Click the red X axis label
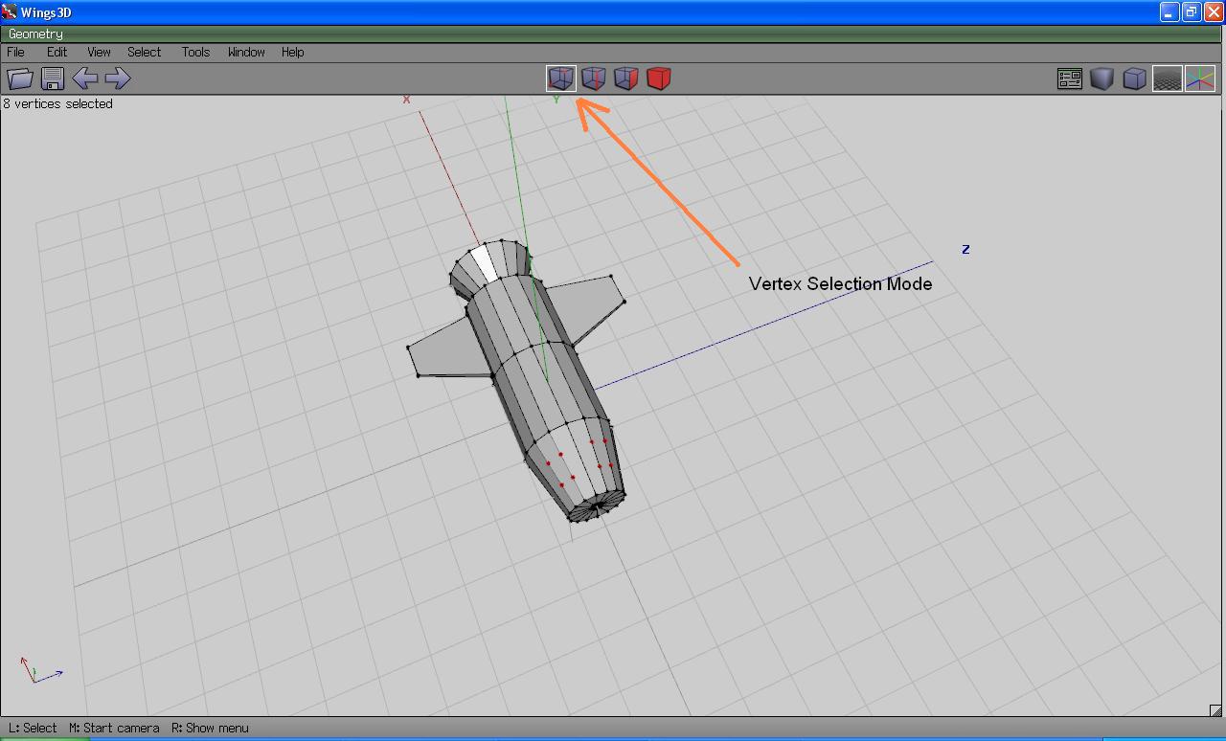 point(407,100)
